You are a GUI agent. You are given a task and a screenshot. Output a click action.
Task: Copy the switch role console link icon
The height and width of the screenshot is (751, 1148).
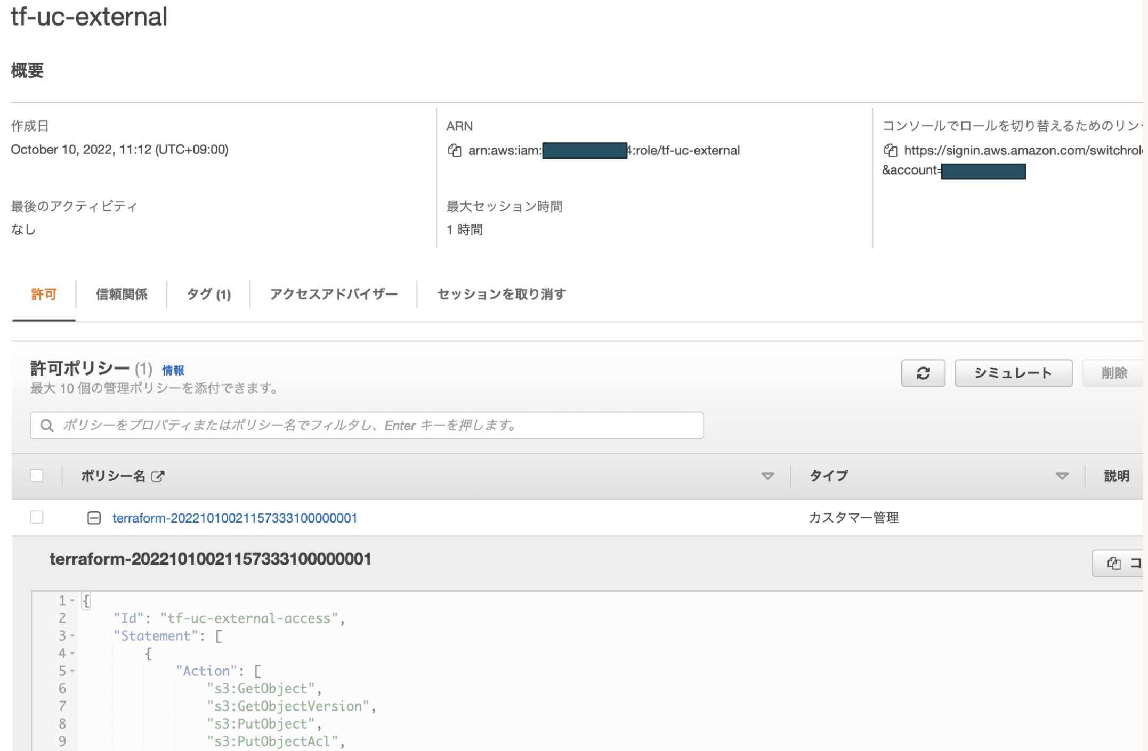click(x=890, y=151)
